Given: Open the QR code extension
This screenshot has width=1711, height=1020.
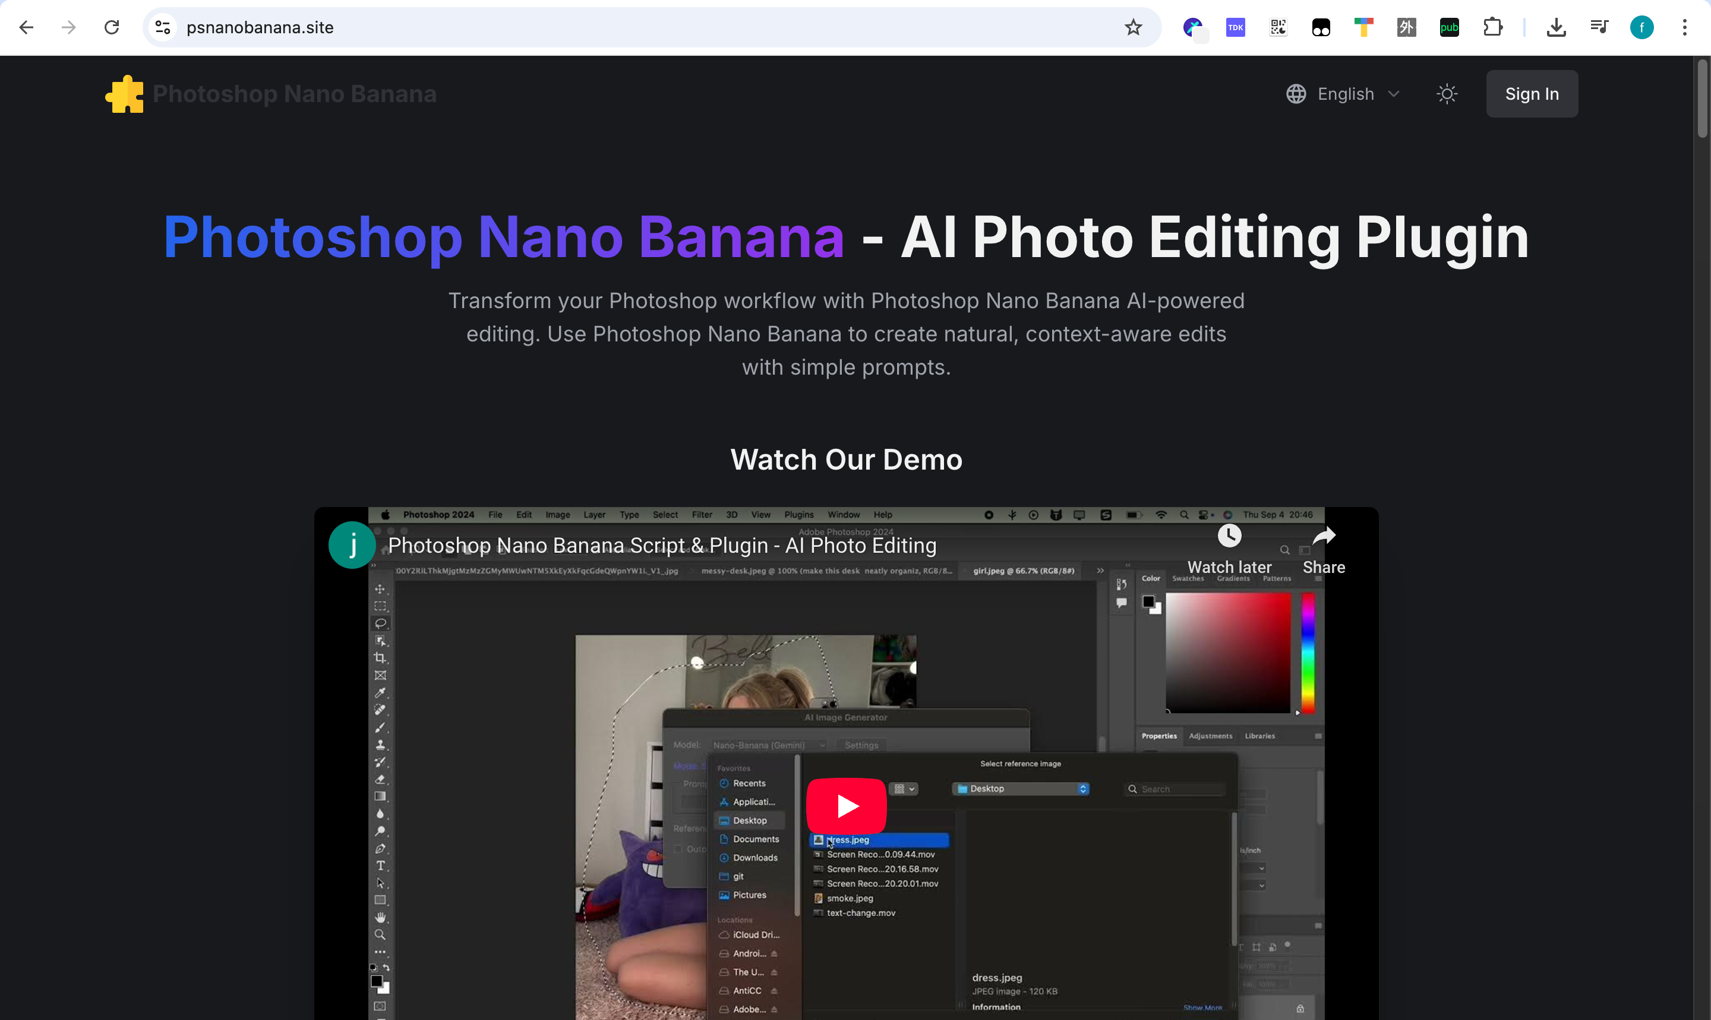Looking at the screenshot, I should point(1278,27).
